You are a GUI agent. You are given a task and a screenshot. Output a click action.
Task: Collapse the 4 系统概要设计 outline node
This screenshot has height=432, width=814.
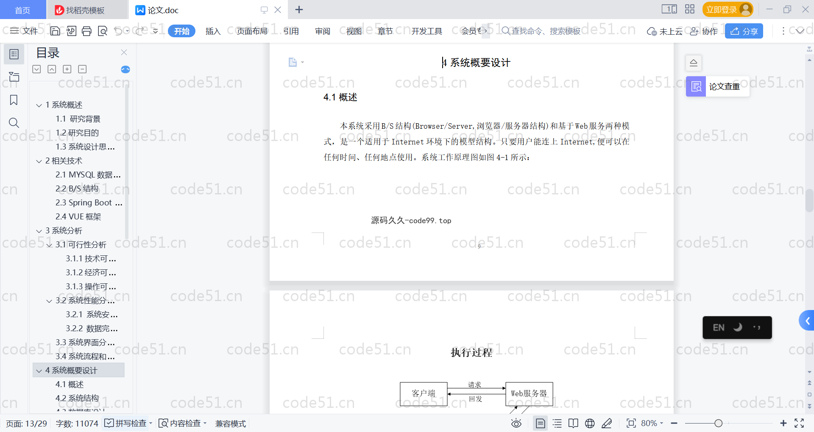[39, 371]
